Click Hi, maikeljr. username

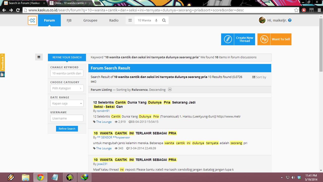[x=277, y=20]
